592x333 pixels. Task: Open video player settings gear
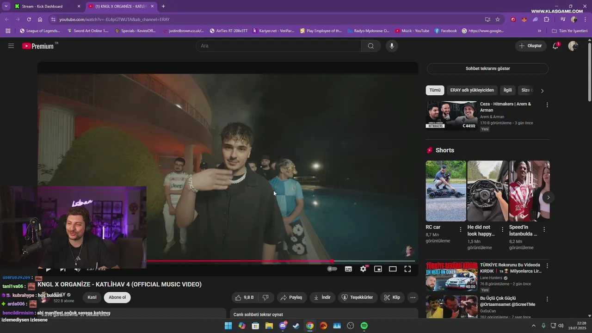(x=364, y=269)
